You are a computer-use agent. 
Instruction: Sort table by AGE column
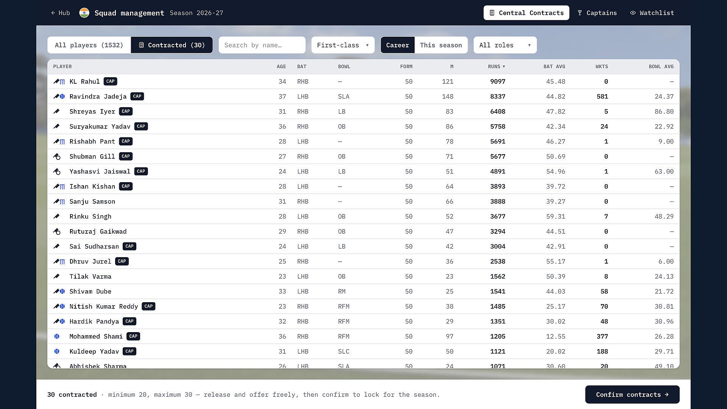coord(281,67)
